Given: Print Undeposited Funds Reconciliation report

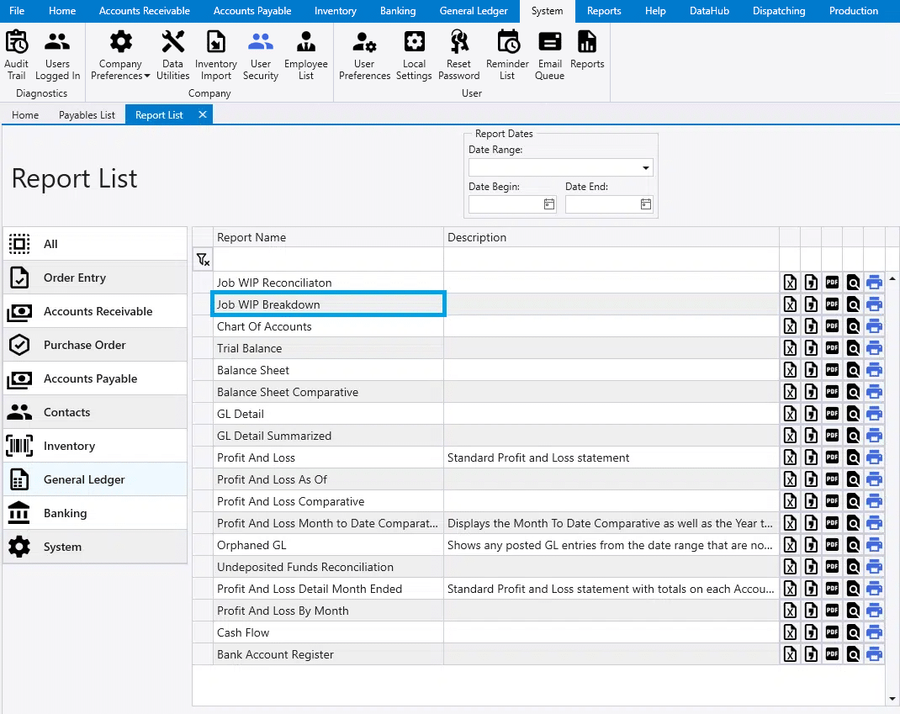Looking at the screenshot, I should coord(874,567).
